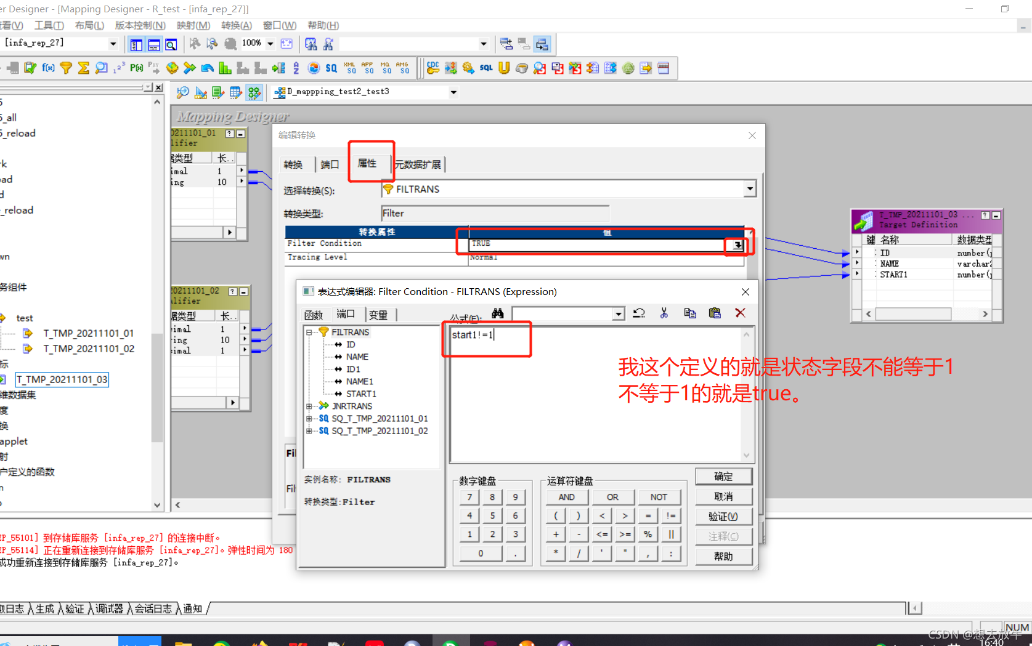The height and width of the screenshot is (646, 1032).
Task: Click undo icon in expression editor
Action: point(639,313)
